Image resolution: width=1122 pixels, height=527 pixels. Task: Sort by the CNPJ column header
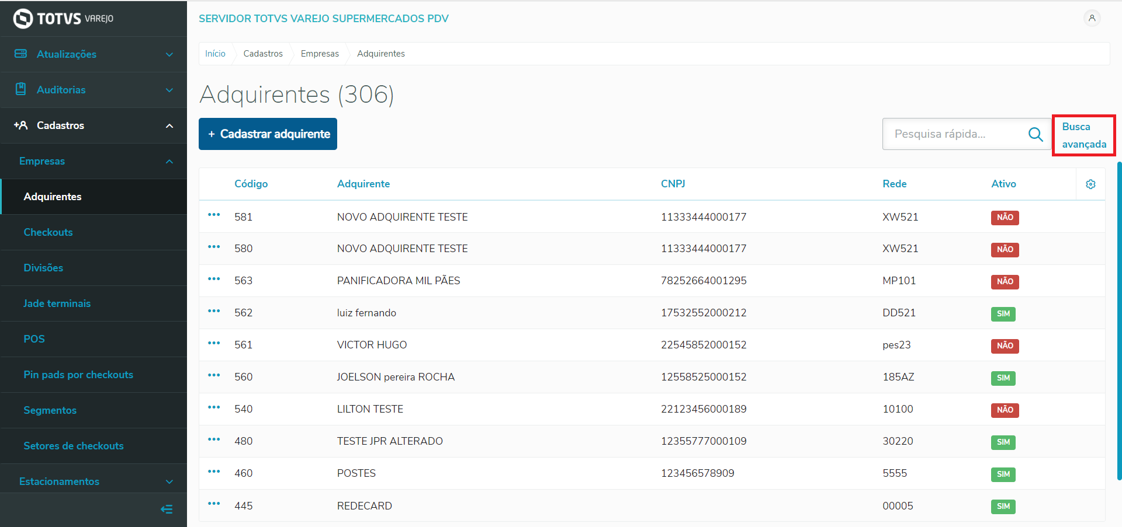(673, 184)
